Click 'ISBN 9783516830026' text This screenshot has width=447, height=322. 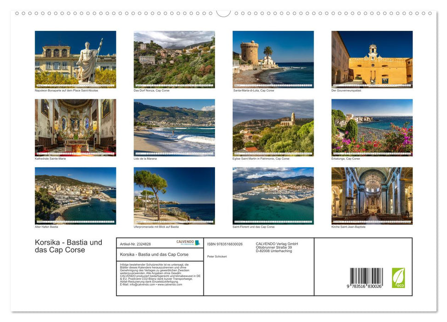(225, 244)
